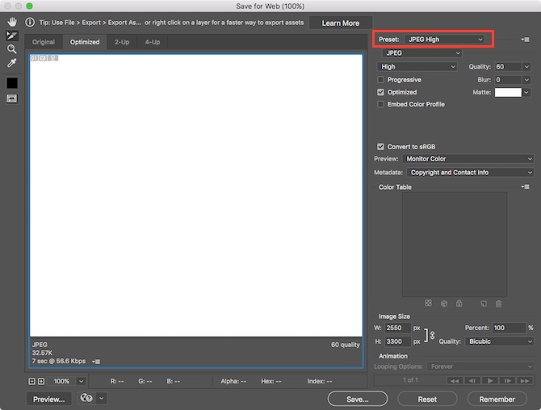Select the Slice Select tool
Screen dimensions: 541x410
tap(12, 36)
